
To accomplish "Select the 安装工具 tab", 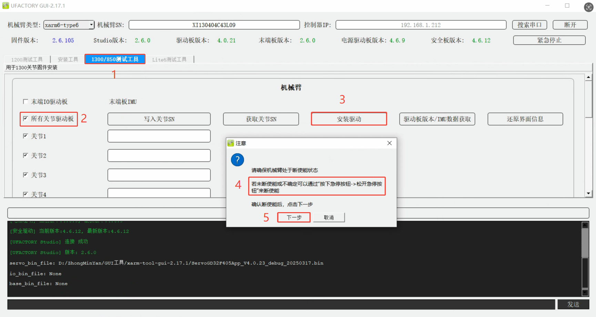I will click(68, 60).
